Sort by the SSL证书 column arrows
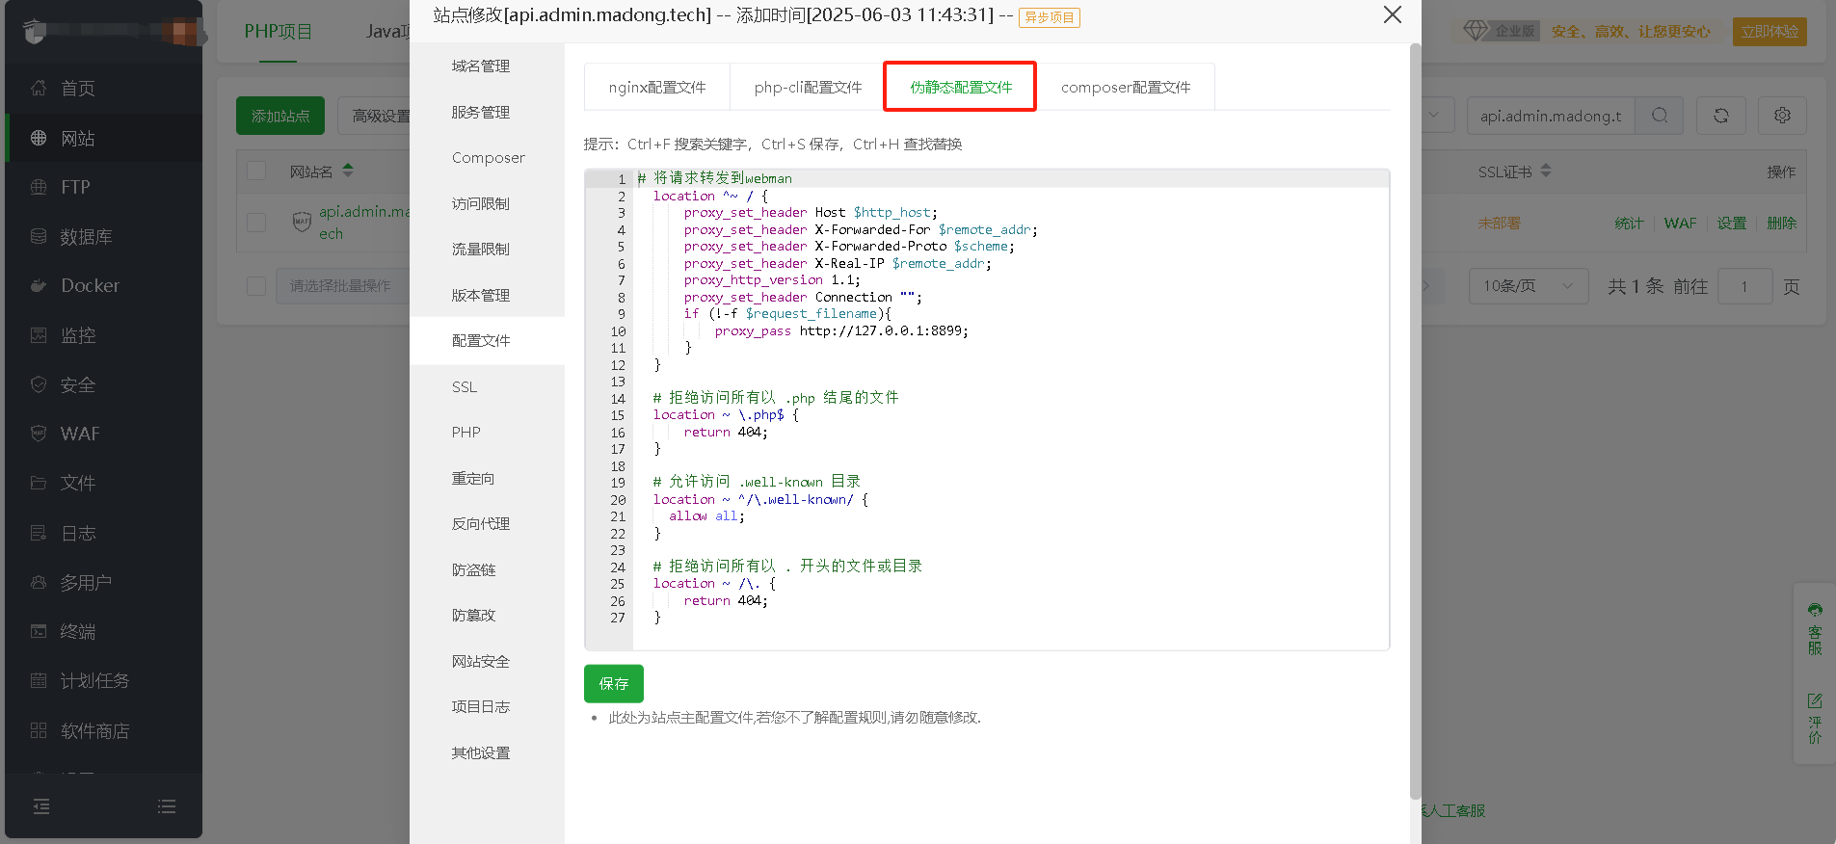This screenshot has height=844, width=1836. point(1546,171)
